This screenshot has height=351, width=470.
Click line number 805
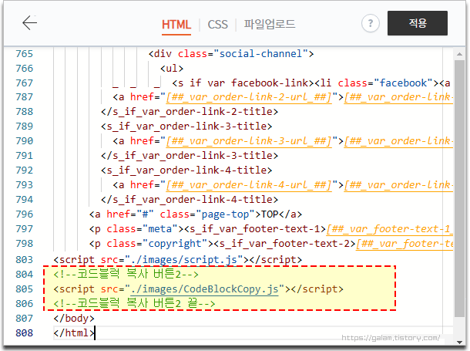(25, 289)
